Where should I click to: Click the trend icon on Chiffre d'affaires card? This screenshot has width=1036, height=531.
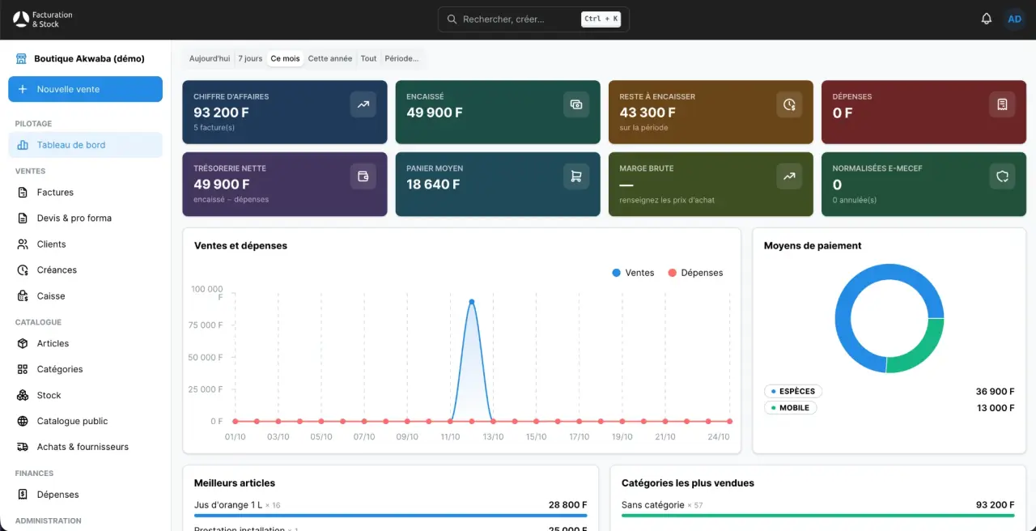point(363,104)
